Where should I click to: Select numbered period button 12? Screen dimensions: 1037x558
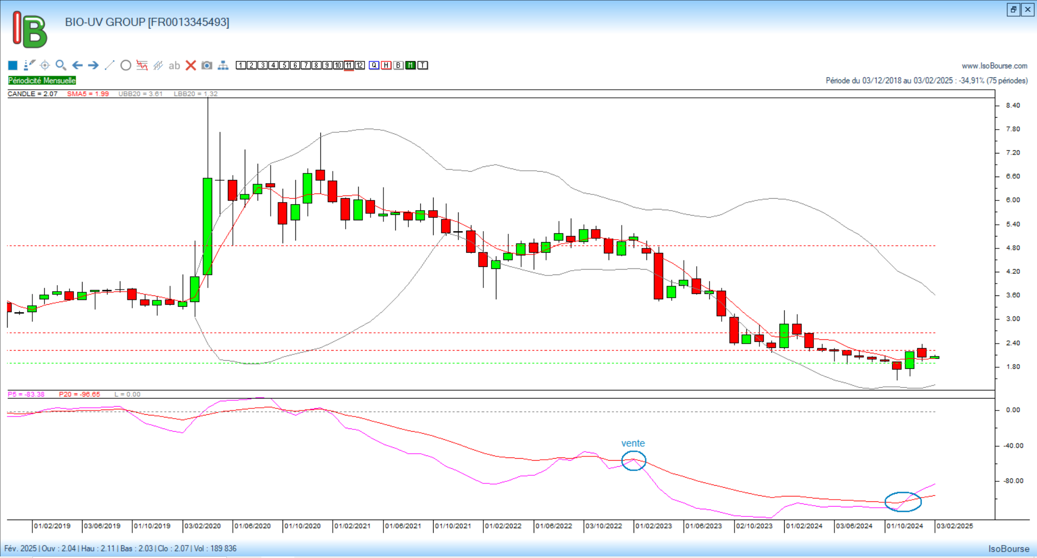pos(360,65)
